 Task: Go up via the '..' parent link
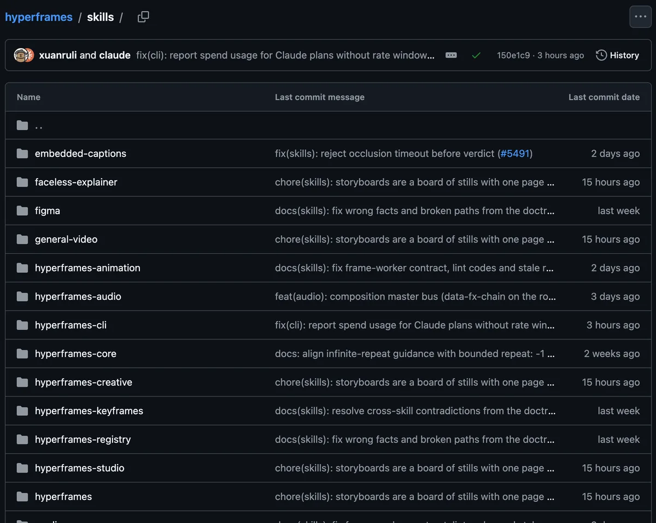[x=39, y=126]
